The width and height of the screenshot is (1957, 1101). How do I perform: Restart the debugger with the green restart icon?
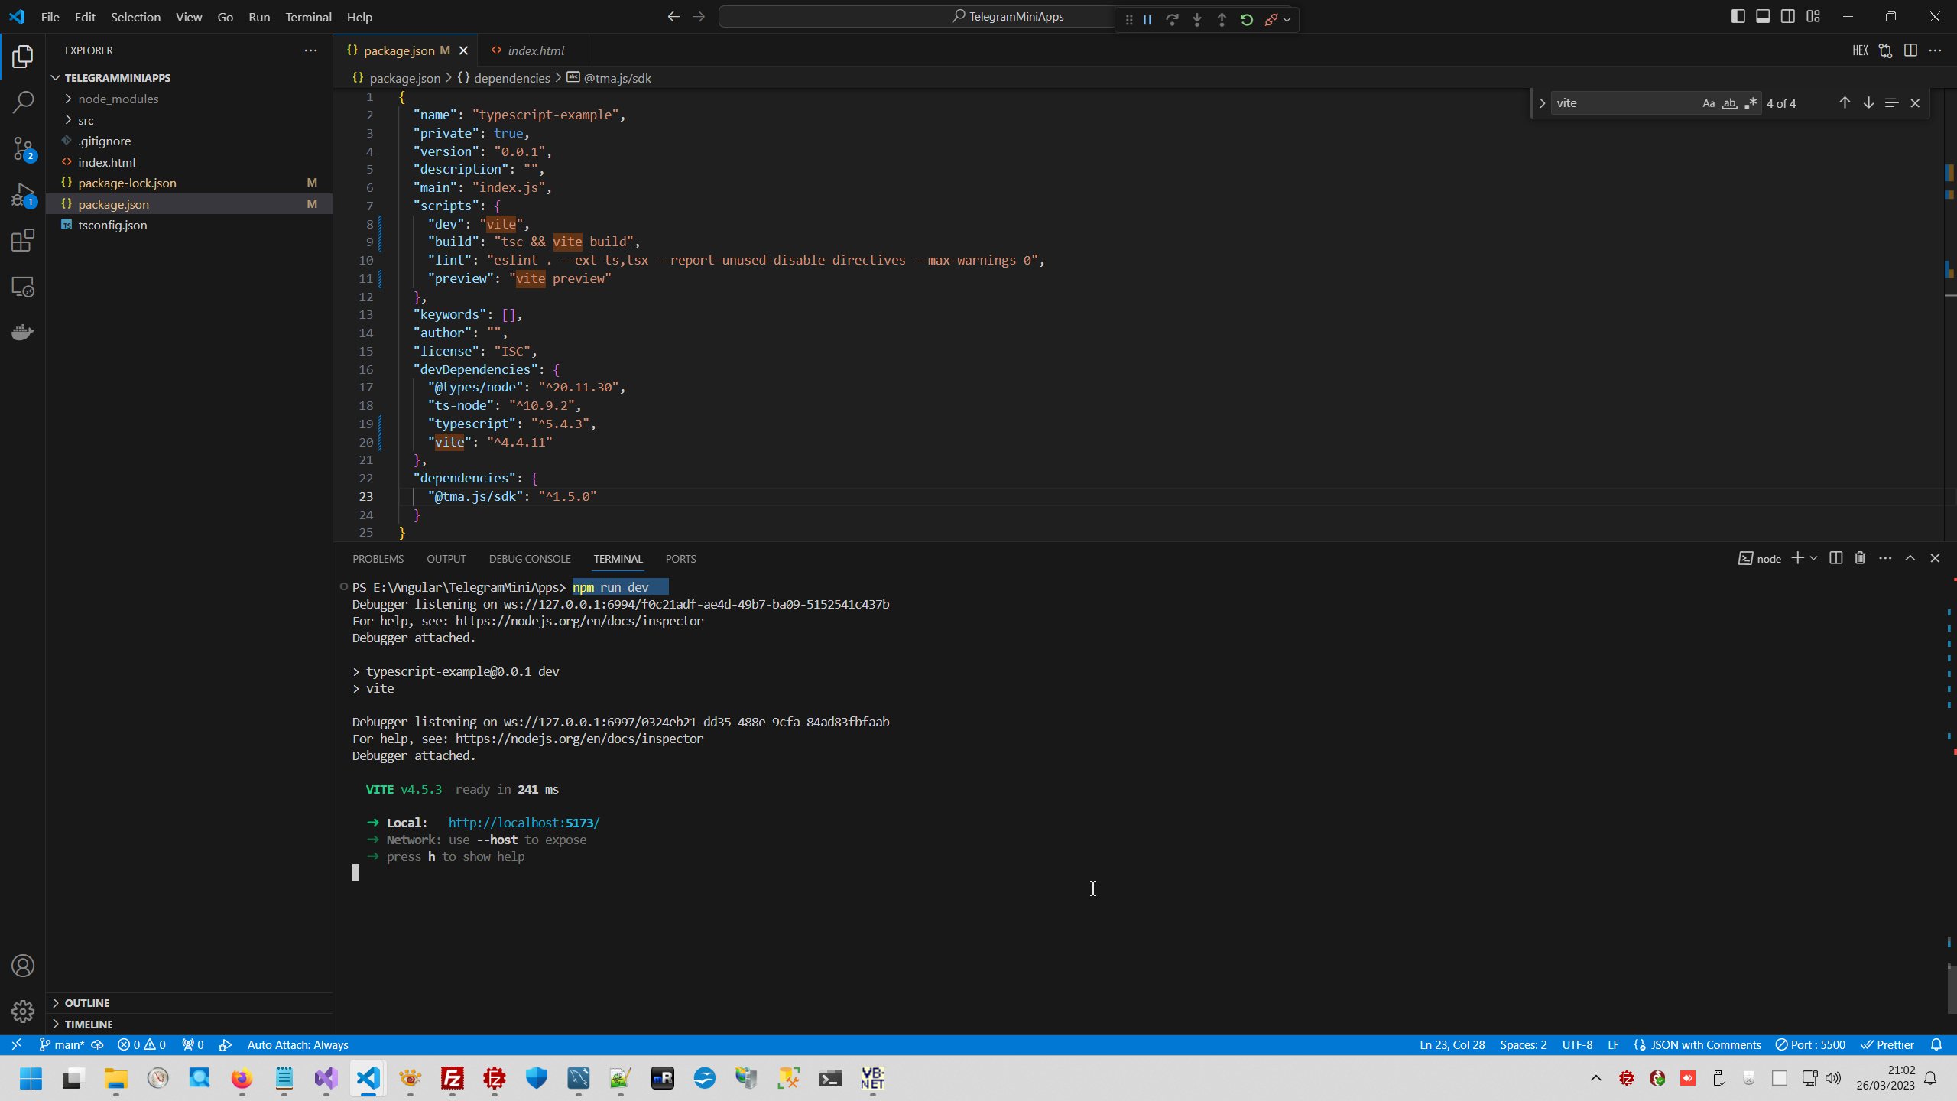click(1246, 19)
